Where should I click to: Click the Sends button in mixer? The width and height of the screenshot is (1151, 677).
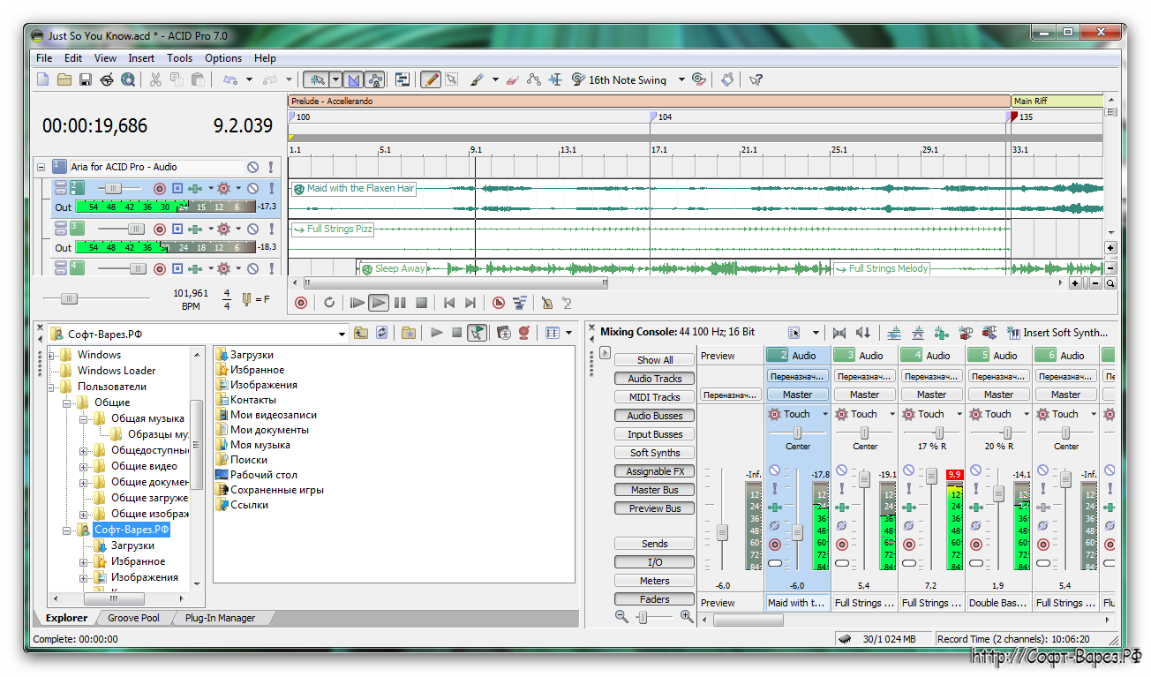click(x=655, y=544)
